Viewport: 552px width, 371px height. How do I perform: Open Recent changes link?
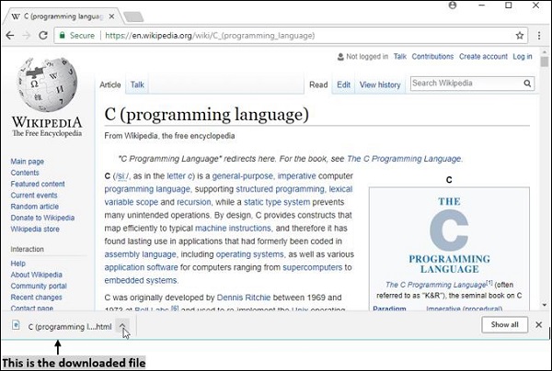point(36,297)
